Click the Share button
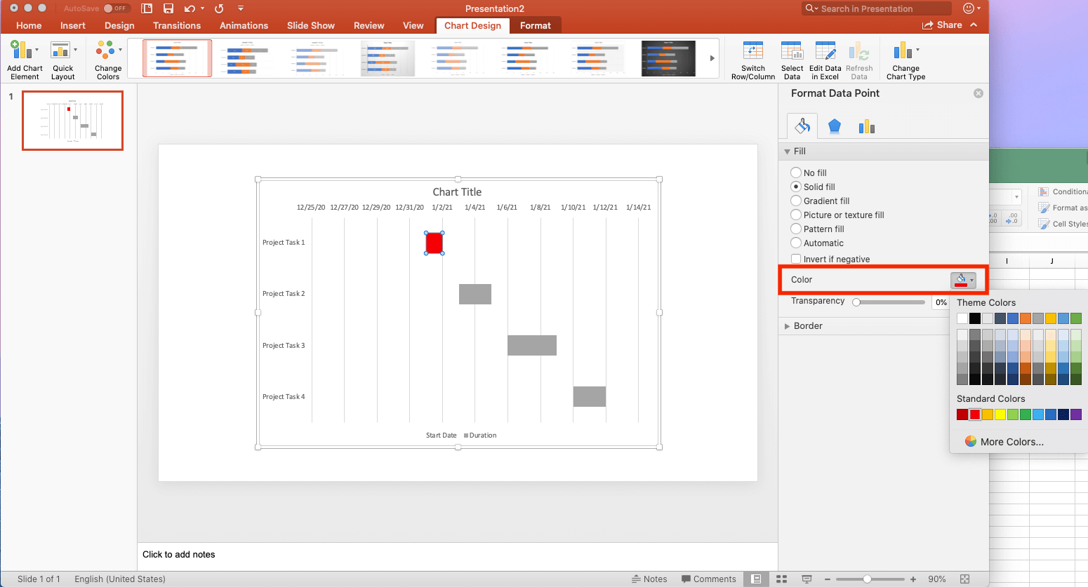This screenshot has height=587, width=1088. [x=942, y=25]
